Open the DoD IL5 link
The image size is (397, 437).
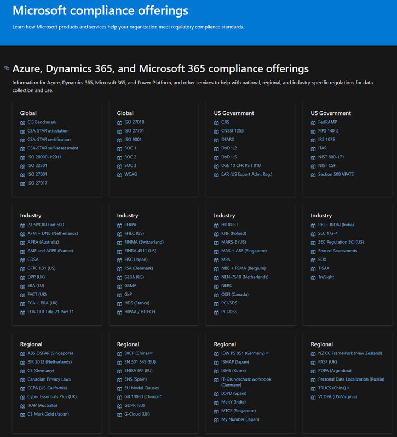click(229, 157)
